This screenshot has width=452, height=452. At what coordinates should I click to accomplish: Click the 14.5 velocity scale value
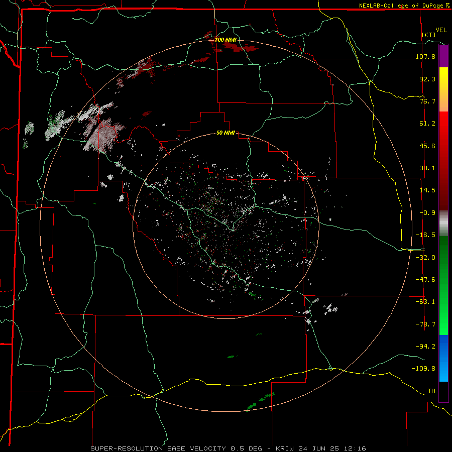click(427, 190)
